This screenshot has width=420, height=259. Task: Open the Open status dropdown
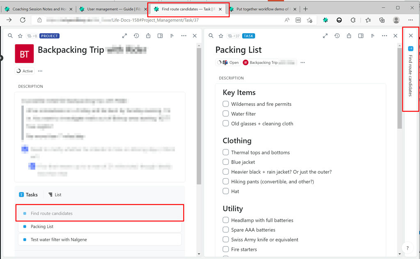228,62
